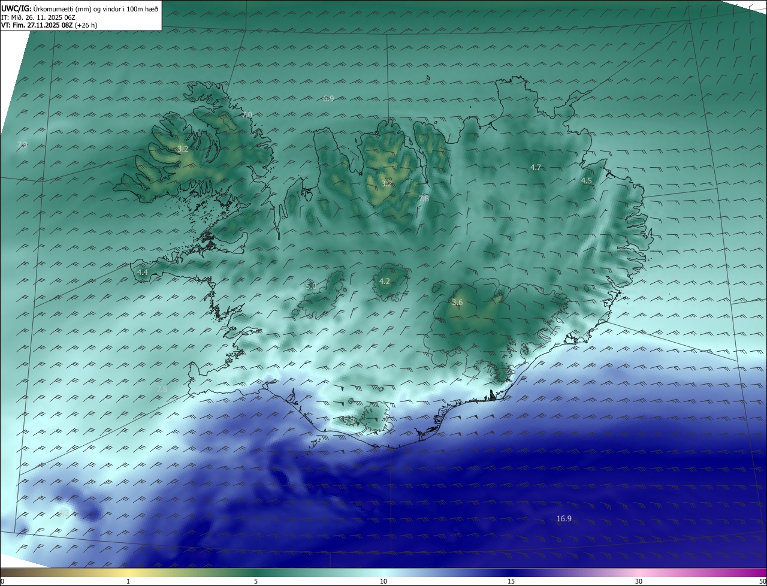Click the 10 tick on the color scale
The width and height of the screenshot is (767, 586).
coord(383,582)
